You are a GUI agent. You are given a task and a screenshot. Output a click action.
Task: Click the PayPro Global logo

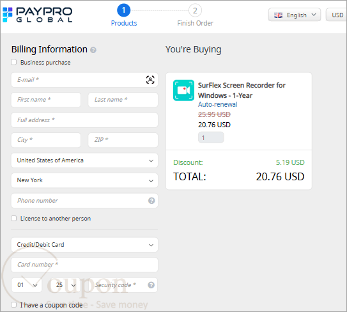pyautogui.click(x=38, y=15)
